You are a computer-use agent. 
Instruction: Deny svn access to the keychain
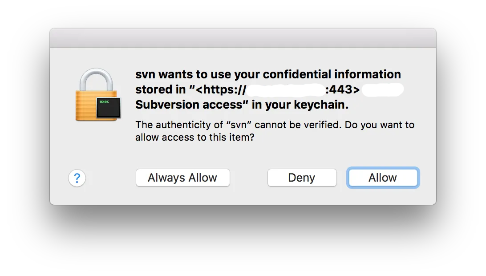302,178
